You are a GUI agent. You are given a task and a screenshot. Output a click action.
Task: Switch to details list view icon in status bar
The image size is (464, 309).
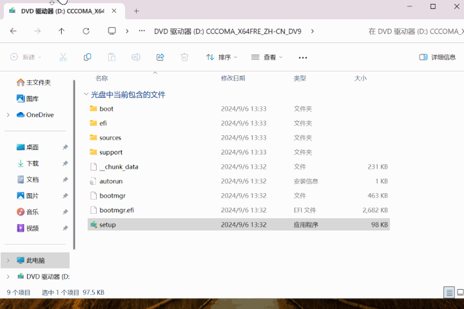(449, 293)
